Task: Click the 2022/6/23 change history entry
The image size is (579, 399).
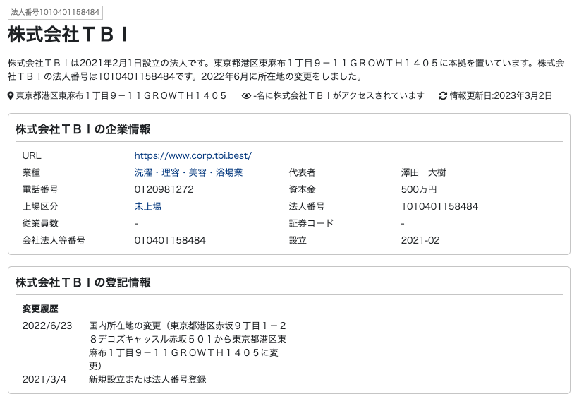Action: point(154,346)
